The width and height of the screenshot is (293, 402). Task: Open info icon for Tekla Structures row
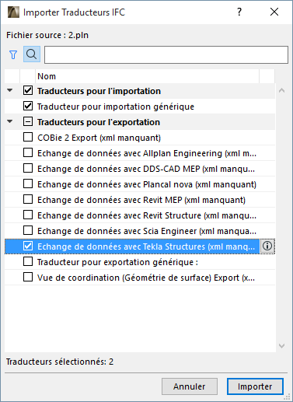tap(267, 246)
